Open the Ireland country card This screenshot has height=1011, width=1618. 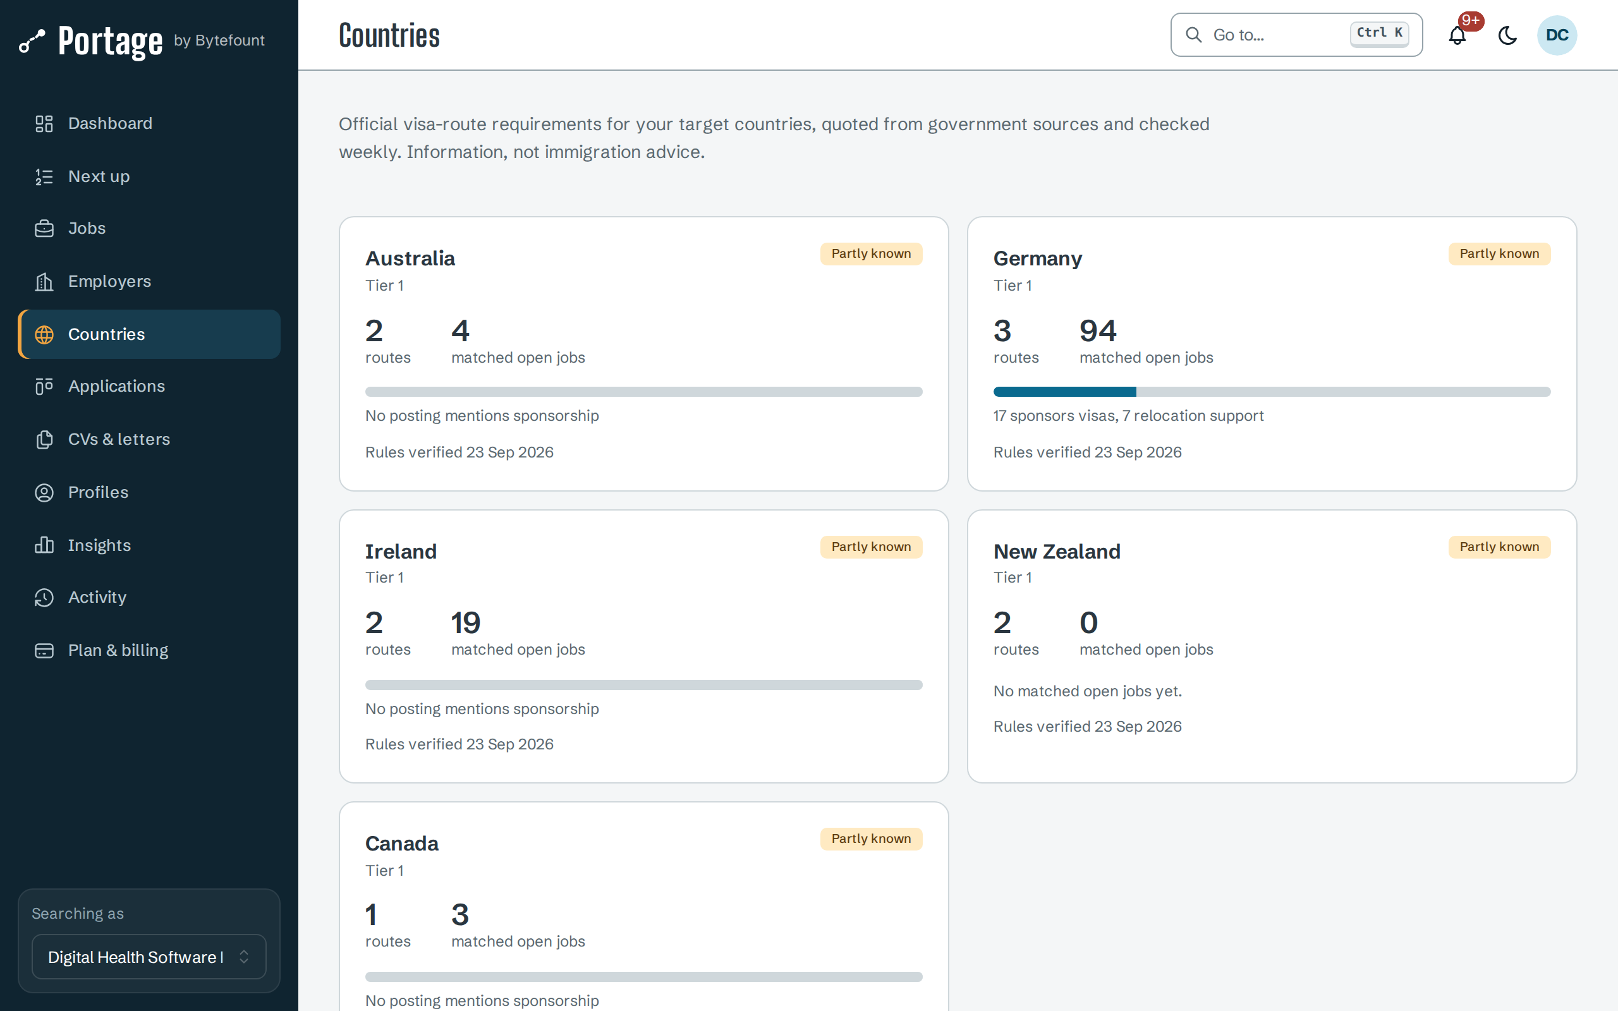coord(644,646)
